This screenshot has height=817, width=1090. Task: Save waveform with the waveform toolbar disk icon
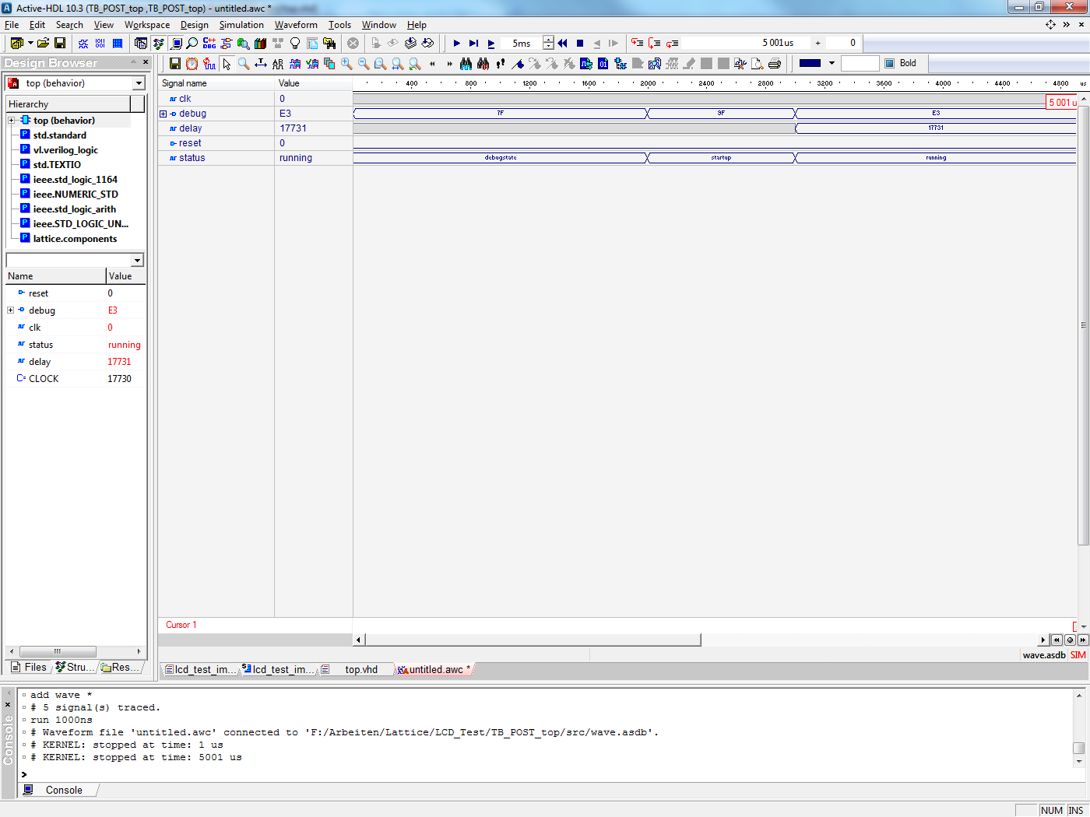coord(175,64)
